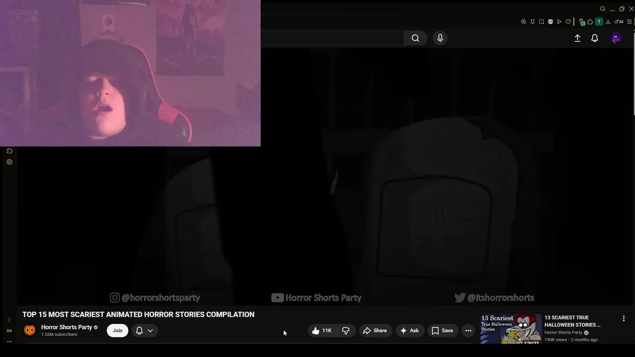Expand notification options chevron beside bell
Viewport: 635px width, 357px height.
150,331
